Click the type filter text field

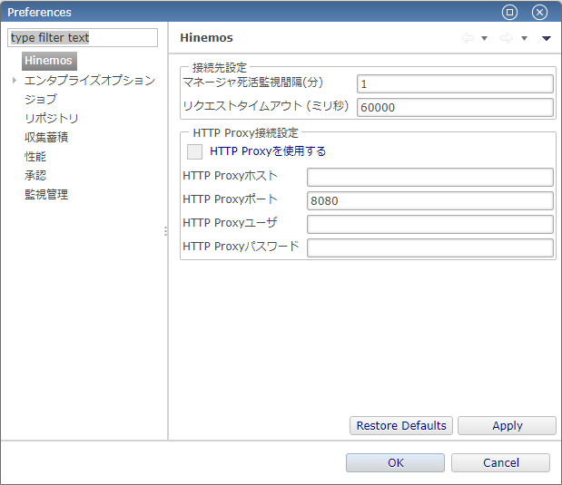coord(83,37)
